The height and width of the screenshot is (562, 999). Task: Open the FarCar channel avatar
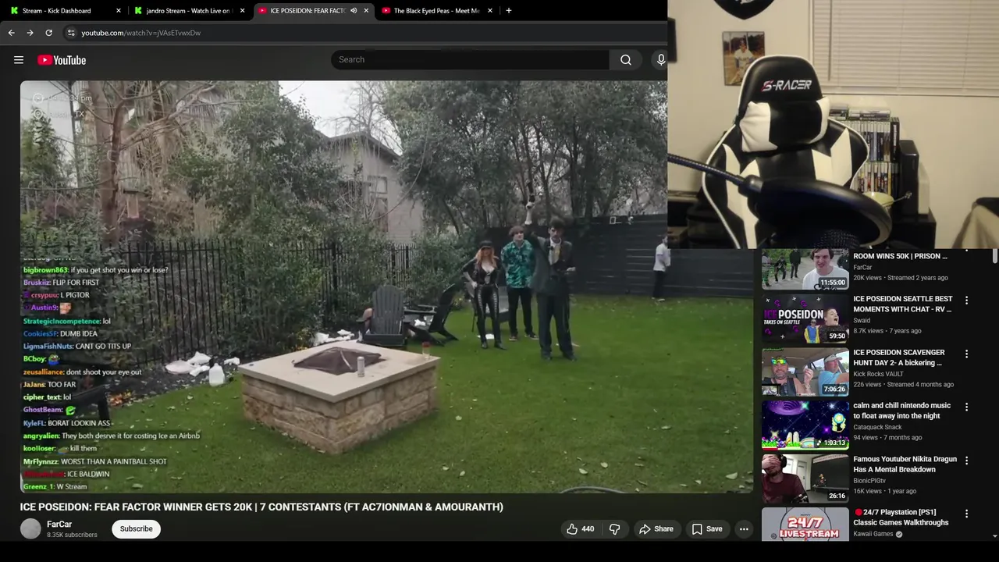30,529
